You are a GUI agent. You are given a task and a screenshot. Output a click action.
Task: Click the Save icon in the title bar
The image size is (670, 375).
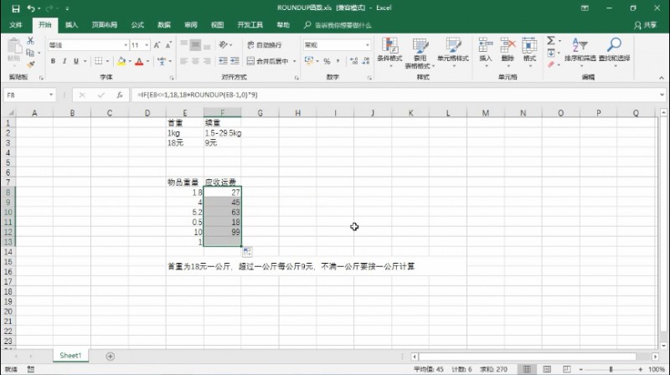click(16, 8)
